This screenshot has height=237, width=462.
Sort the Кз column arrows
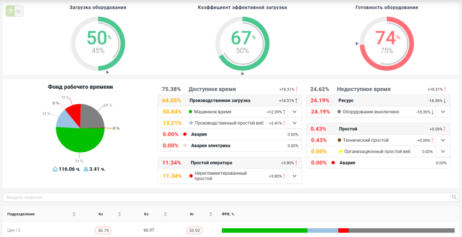tap(120, 215)
